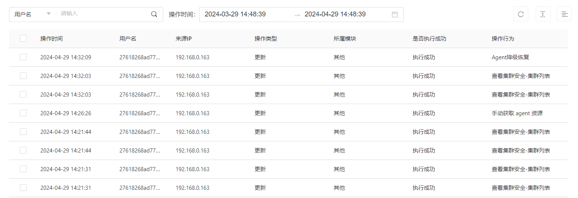Click the end date 2024-04-29 14:48:39
Viewport: 578px width, 198px height.
(335, 14)
